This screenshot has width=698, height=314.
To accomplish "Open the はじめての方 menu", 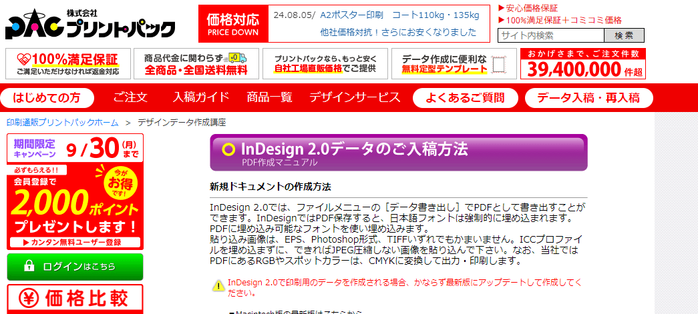I will 47,98.
